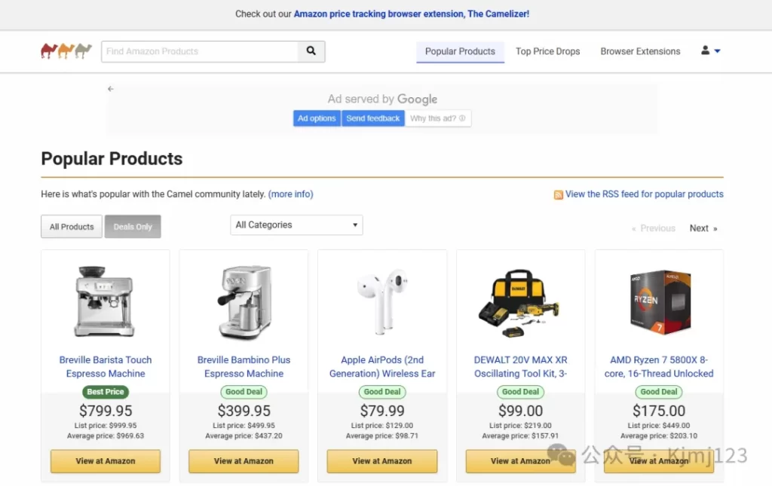Open the Browser Extensions menu item

pyautogui.click(x=640, y=51)
